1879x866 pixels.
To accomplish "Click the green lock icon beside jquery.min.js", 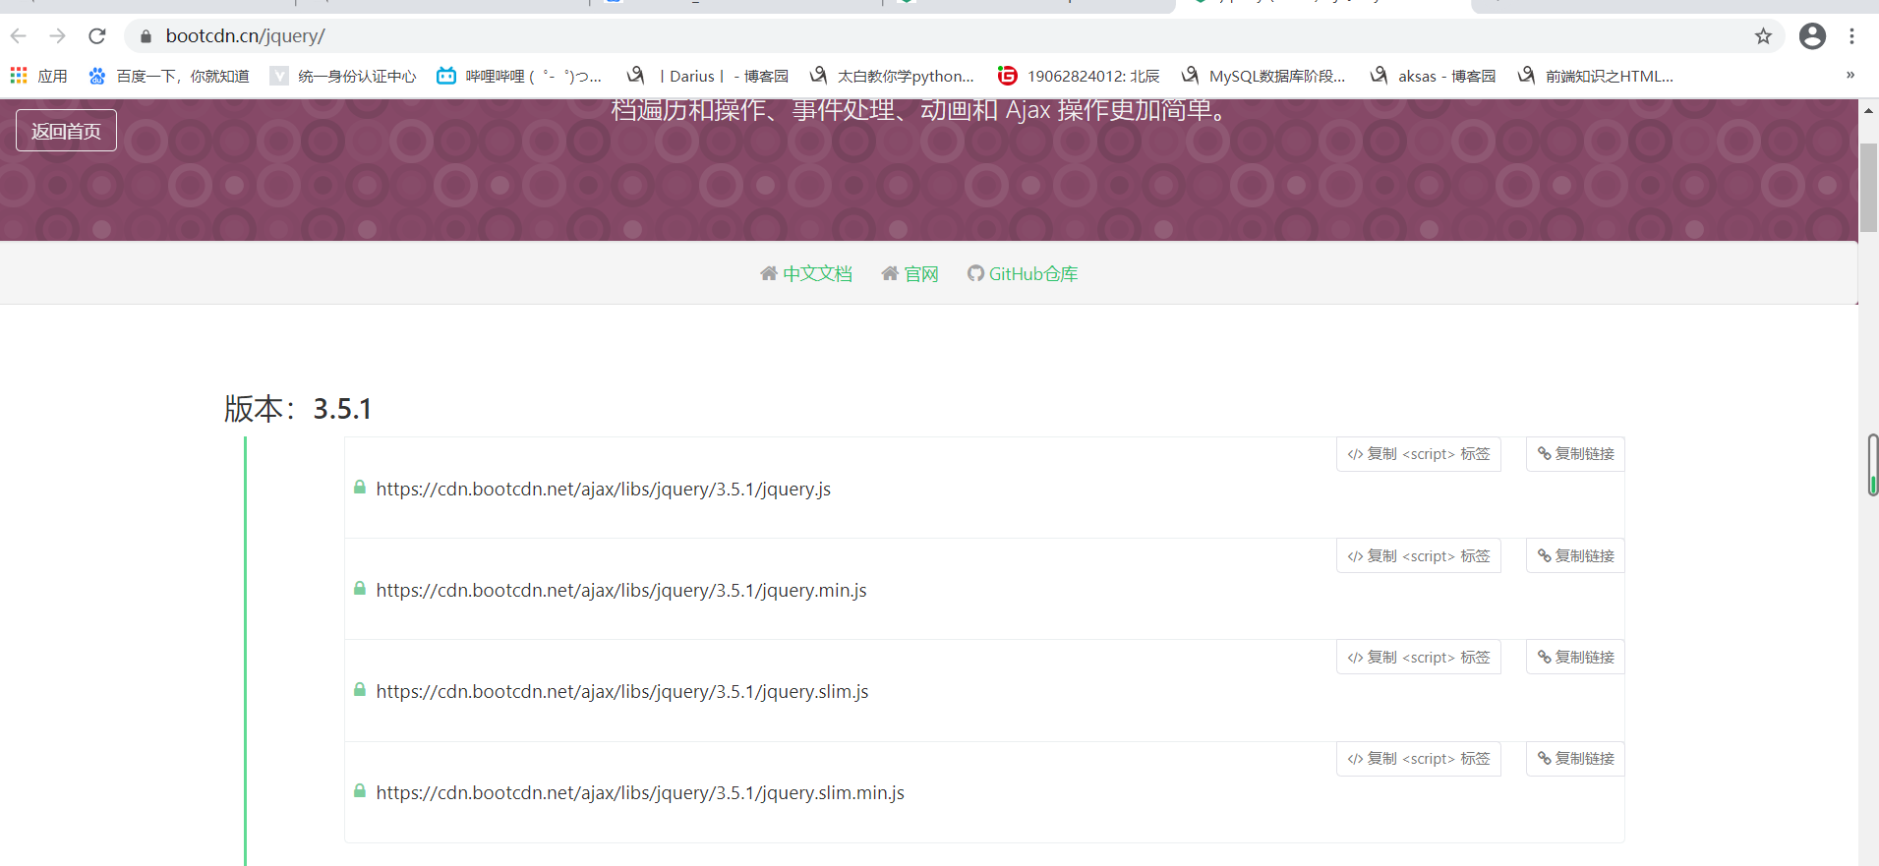I will [360, 588].
